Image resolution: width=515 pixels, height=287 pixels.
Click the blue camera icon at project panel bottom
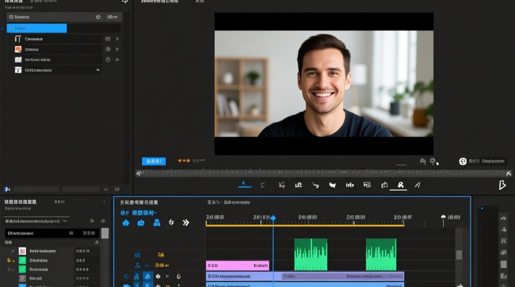pyautogui.click(x=7, y=189)
